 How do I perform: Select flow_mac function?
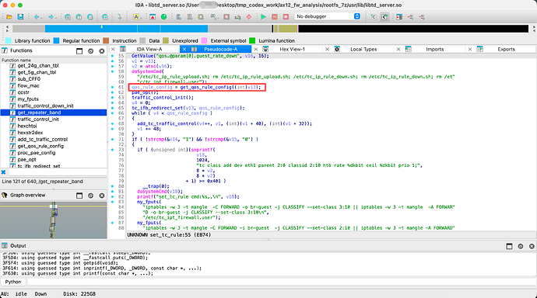click(29, 85)
